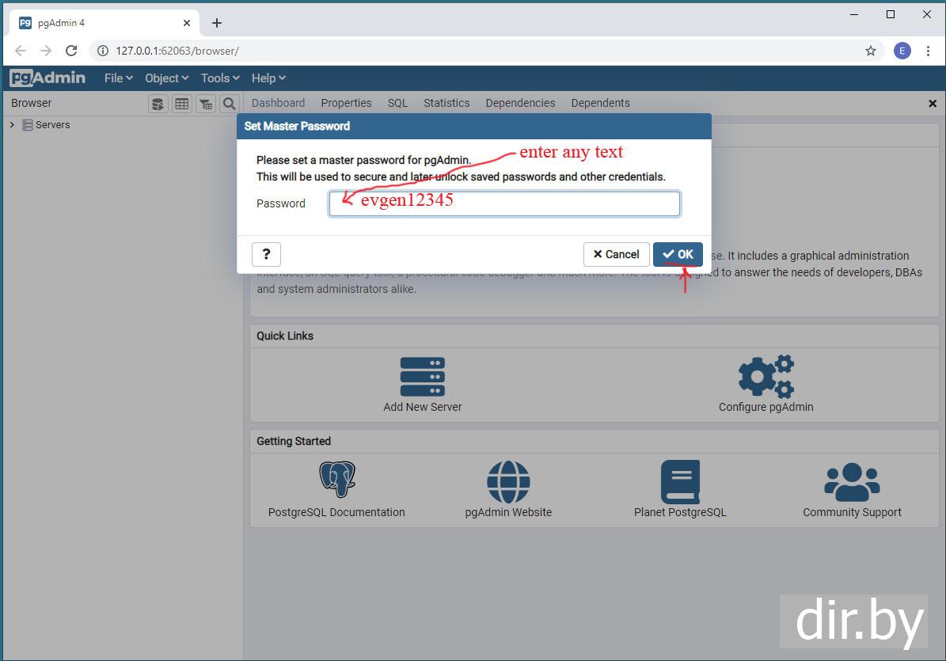Viewport: 946px width, 661px height.
Task: Open PostgreSQL Documentation elephant icon
Action: [336, 480]
